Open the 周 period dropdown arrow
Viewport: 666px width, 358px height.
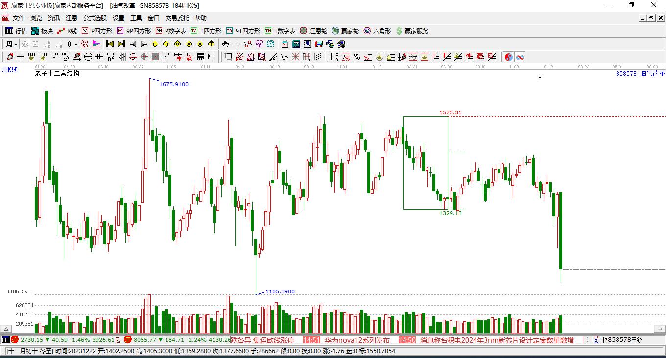coord(16,44)
